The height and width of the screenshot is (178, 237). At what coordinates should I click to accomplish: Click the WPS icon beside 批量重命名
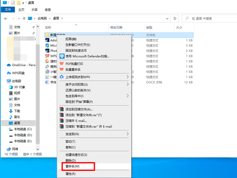tap(62, 69)
